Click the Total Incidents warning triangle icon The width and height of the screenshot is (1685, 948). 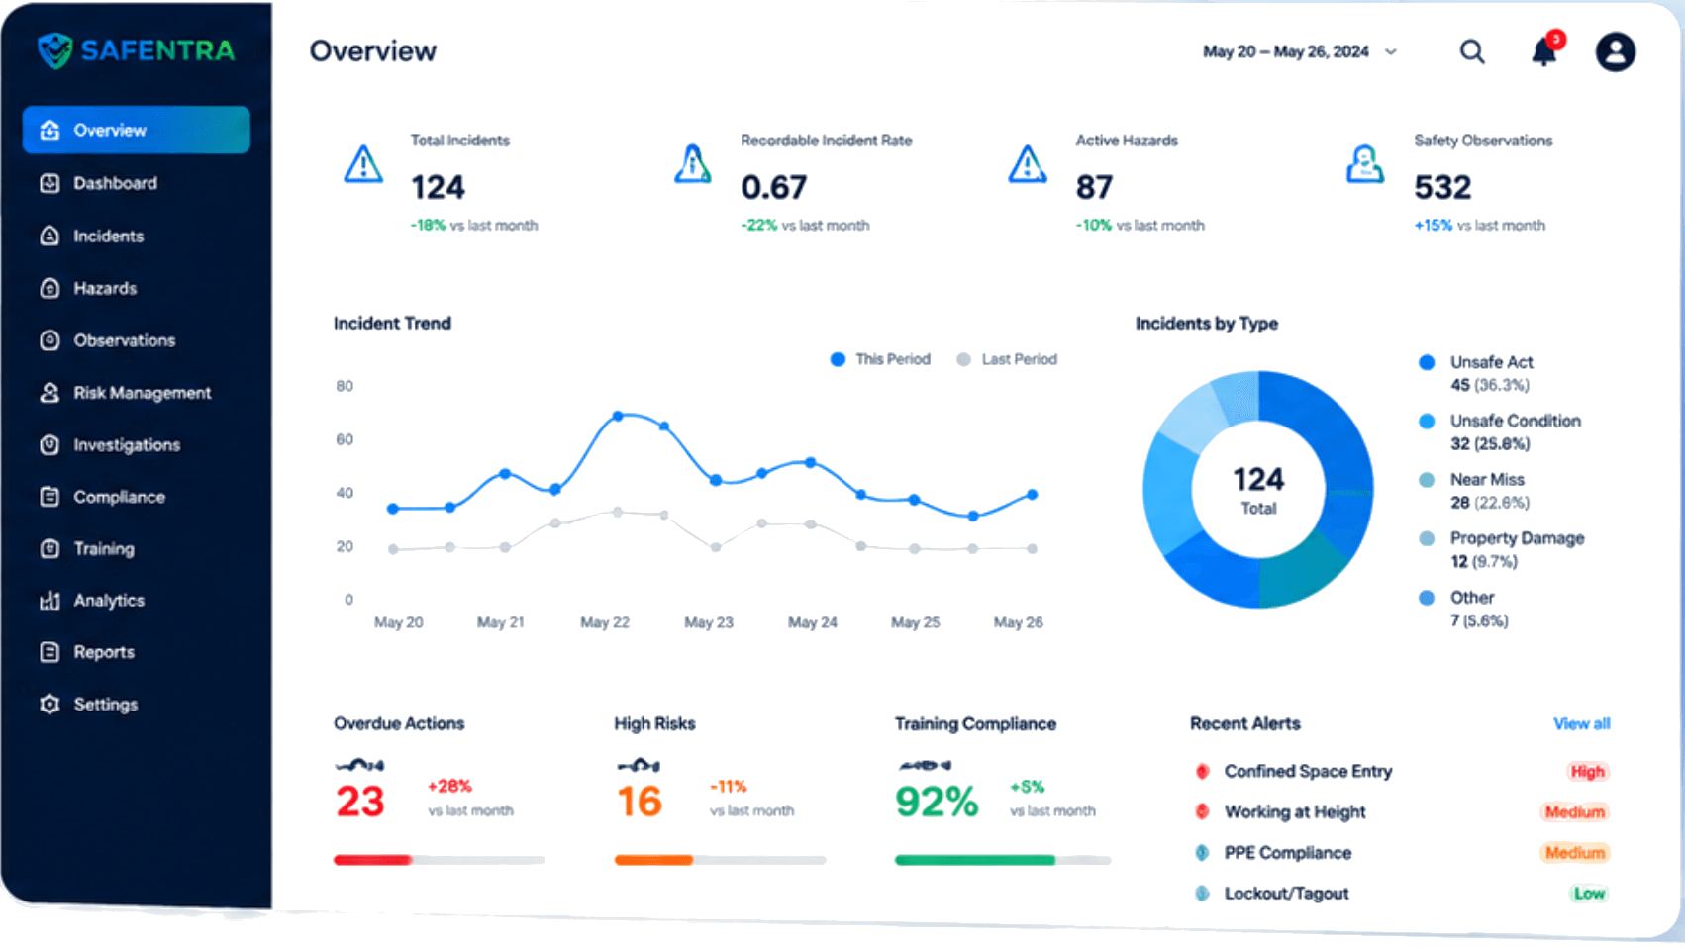363,164
